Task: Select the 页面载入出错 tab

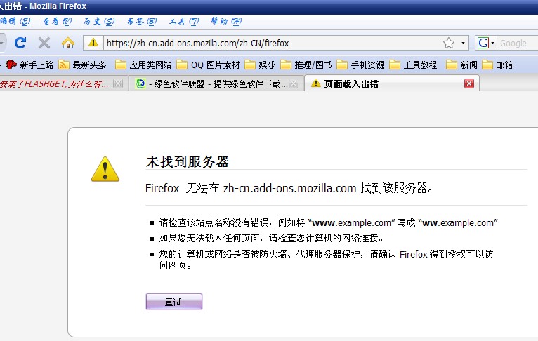Action: pyautogui.click(x=391, y=84)
